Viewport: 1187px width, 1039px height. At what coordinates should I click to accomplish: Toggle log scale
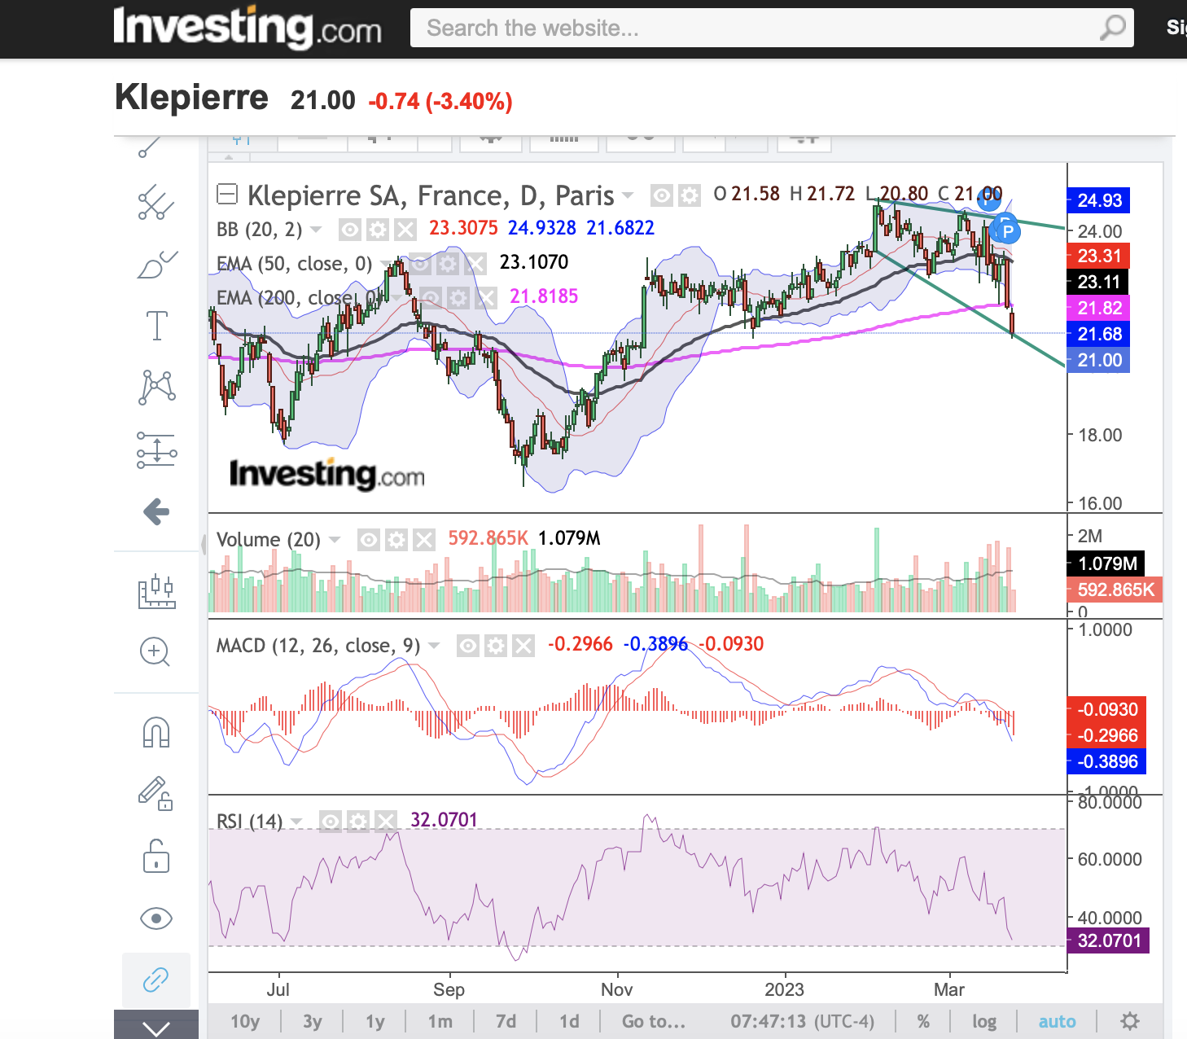(x=984, y=1021)
